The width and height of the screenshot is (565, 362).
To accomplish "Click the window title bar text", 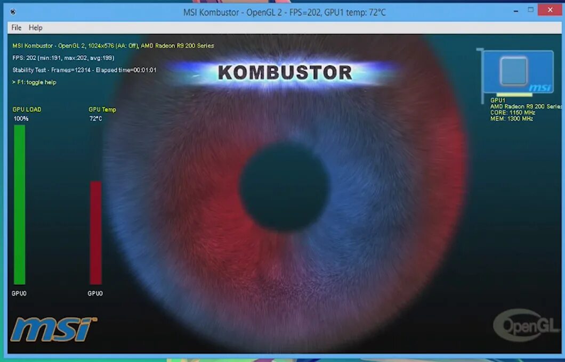I will 284,13.
